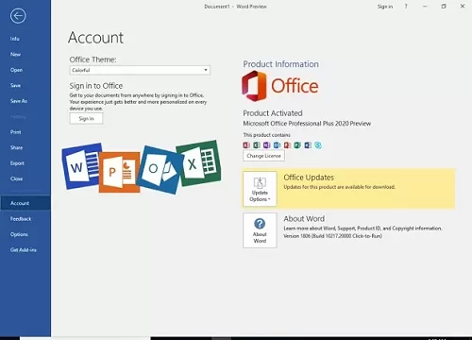The width and height of the screenshot is (472, 340).
Task: Click the PowerPoint icon under This product contains
Action: [x=287, y=145]
